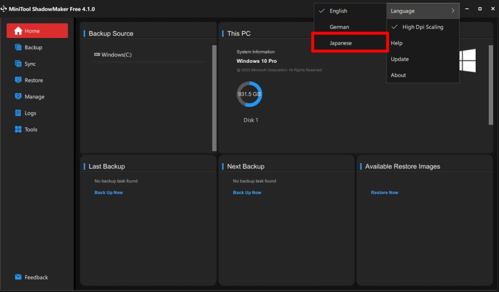499x292 pixels.
Task: Select English language option
Action: click(350, 11)
